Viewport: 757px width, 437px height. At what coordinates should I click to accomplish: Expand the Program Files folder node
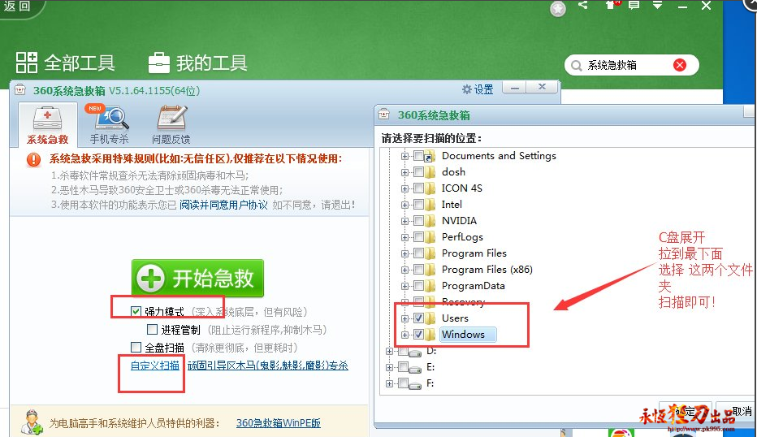coord(404,253)
